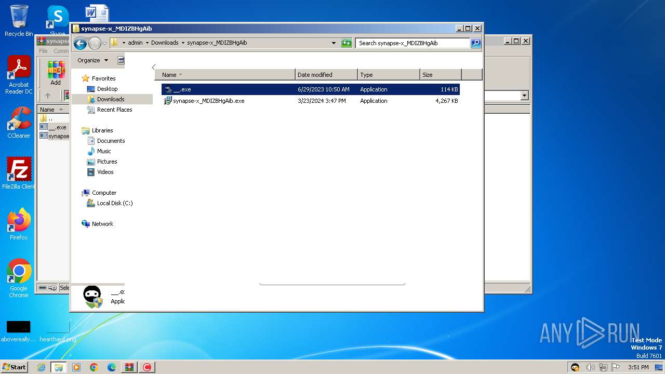The image size is (665, 374).
Task: Open the Organize dropdown menu
Action: [92, 60]
